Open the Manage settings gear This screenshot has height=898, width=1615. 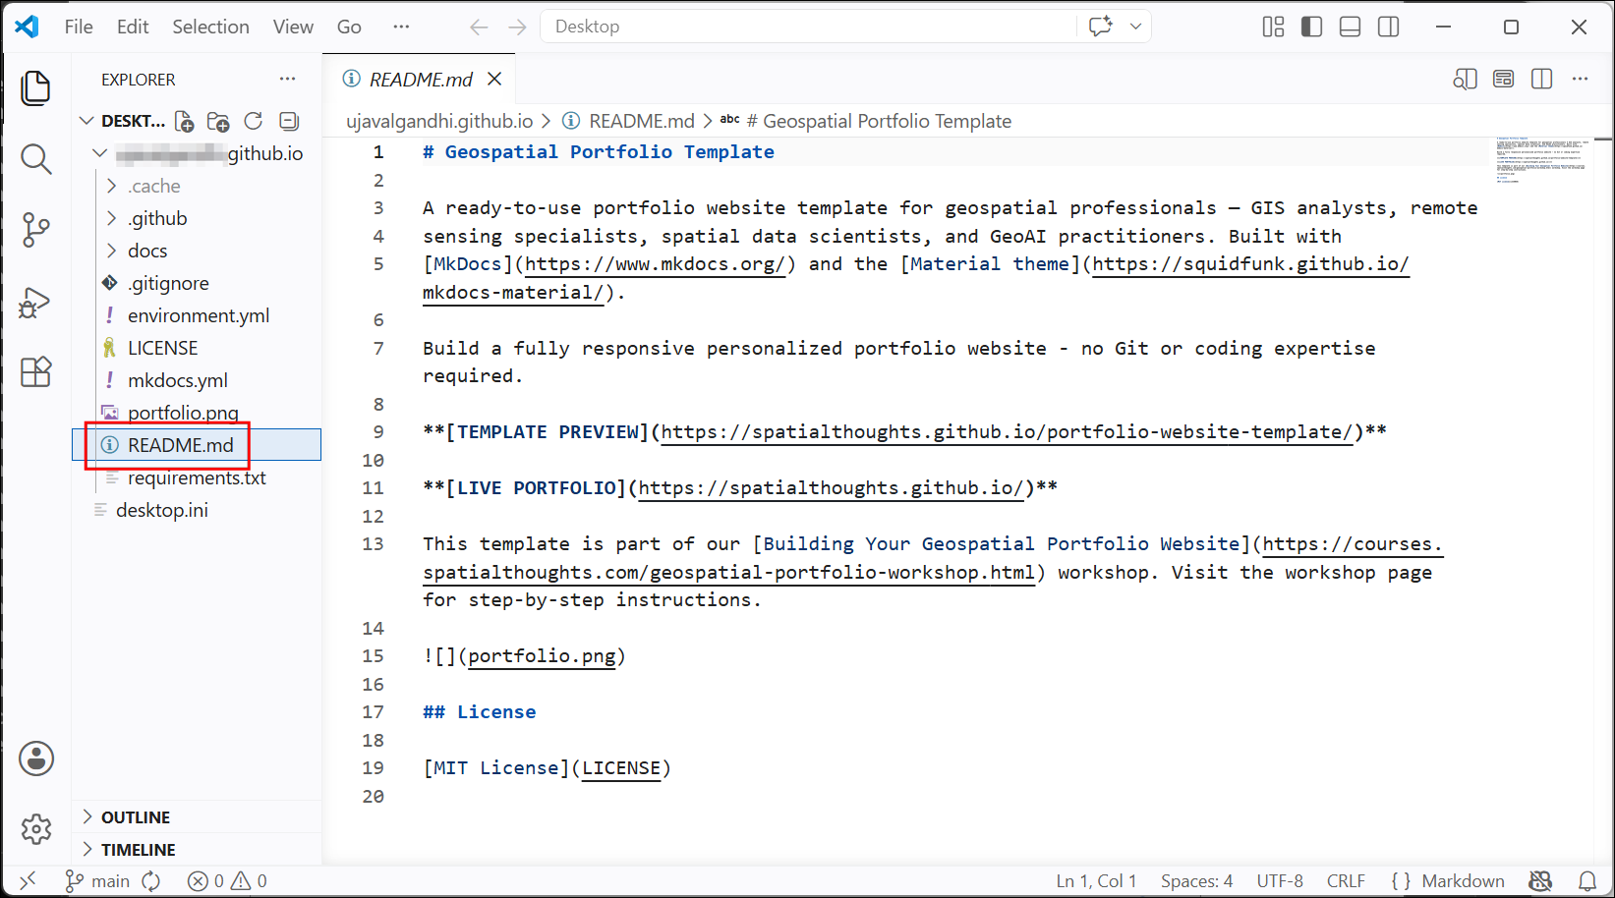tap(36, 829)
